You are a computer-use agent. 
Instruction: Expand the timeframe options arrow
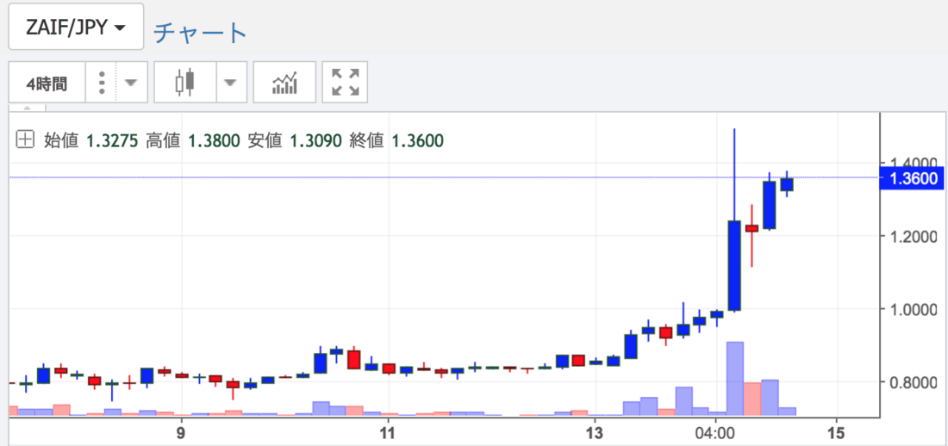pyautogui.click(x=131, y=83)
